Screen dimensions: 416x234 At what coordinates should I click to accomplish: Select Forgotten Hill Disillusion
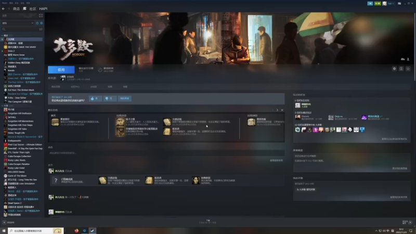click(x=20, y=113)
